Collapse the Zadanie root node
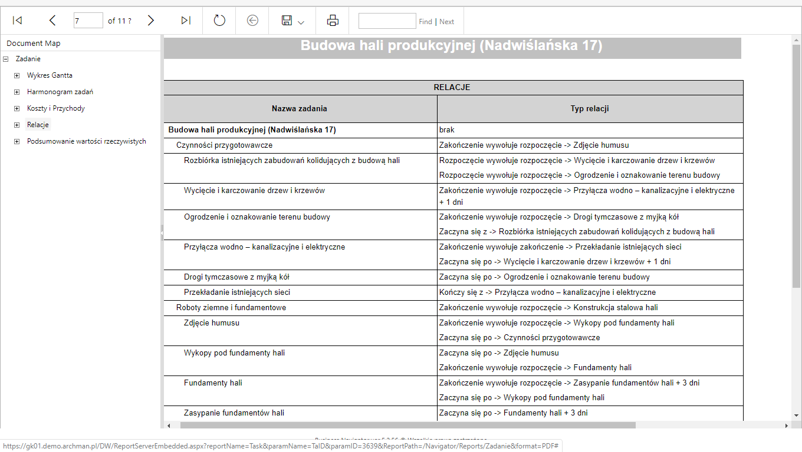This screenshot has width=802, height=452. [5, 59]
